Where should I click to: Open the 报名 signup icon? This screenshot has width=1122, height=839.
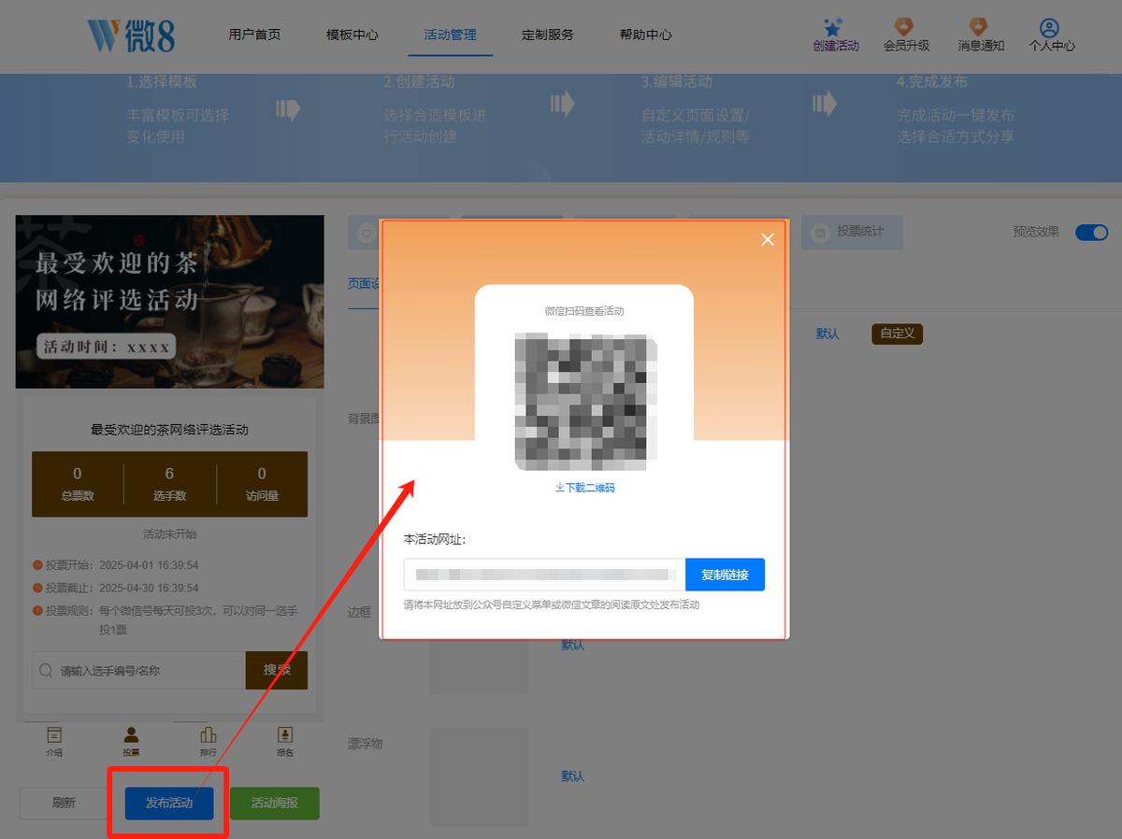pyautogui.click(x=285, y=735)
